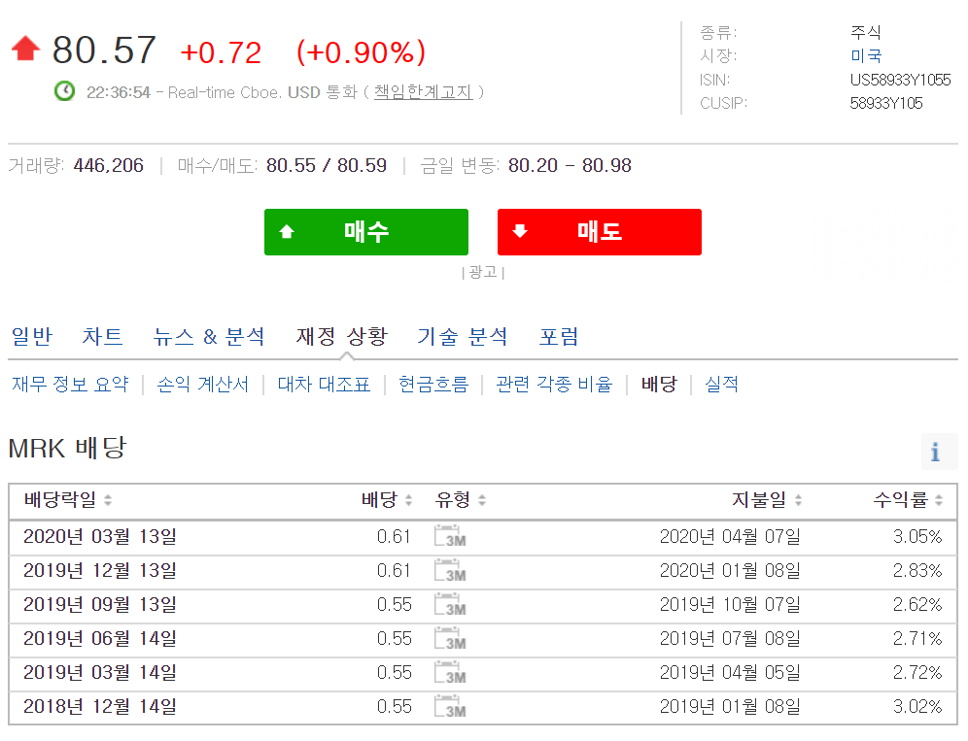Click the 2019년 09월 13일 ex-dividend date
This screenshot has height=741, width=968.
click(100, 604)
